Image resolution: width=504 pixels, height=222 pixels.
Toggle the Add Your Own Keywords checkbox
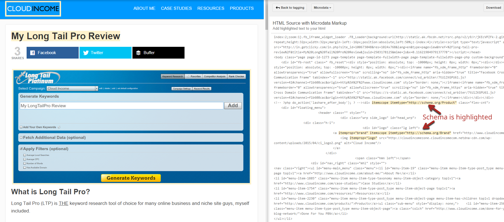(x=21, y=127)
